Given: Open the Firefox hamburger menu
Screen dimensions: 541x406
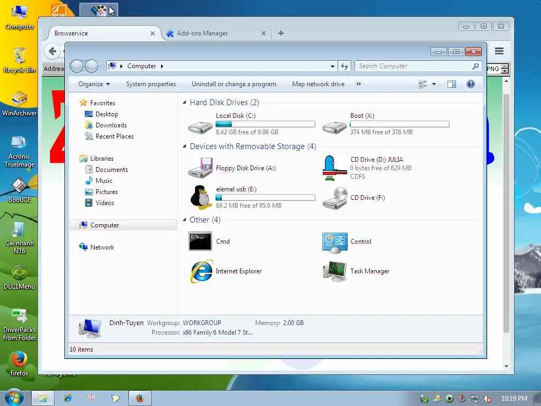Looking at the screenshot, I should click(x=499, y=51).
